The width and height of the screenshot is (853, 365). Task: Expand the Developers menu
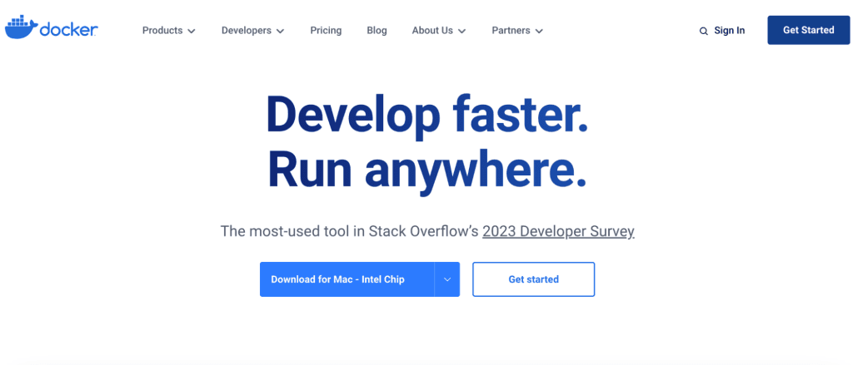tap(252, 31)
